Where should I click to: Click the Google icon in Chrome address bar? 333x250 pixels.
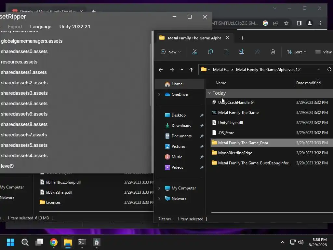[265, 23]
